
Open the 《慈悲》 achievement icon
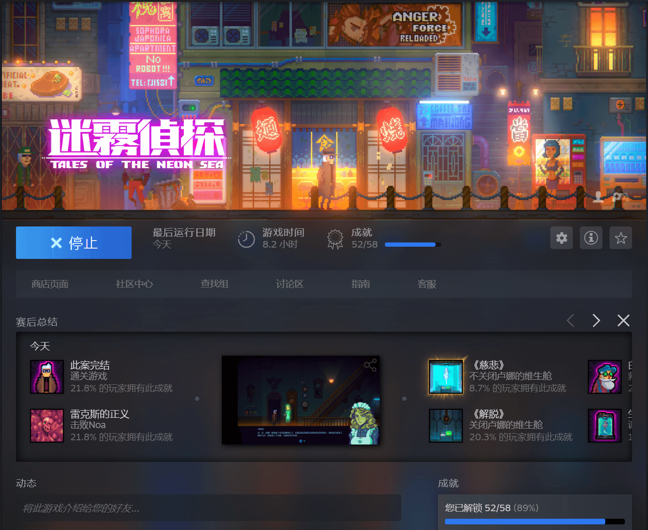click(x=446, y=377)
